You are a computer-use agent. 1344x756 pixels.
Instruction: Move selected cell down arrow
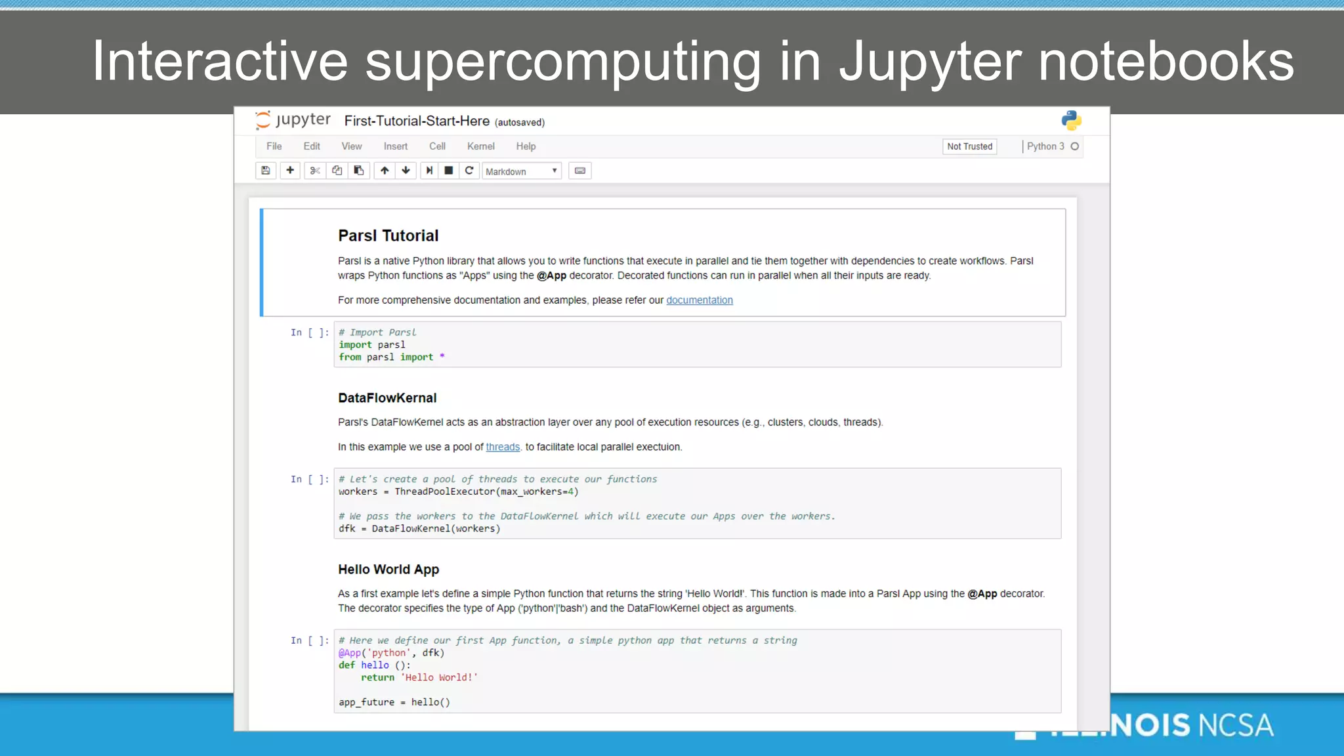[406, 171]
